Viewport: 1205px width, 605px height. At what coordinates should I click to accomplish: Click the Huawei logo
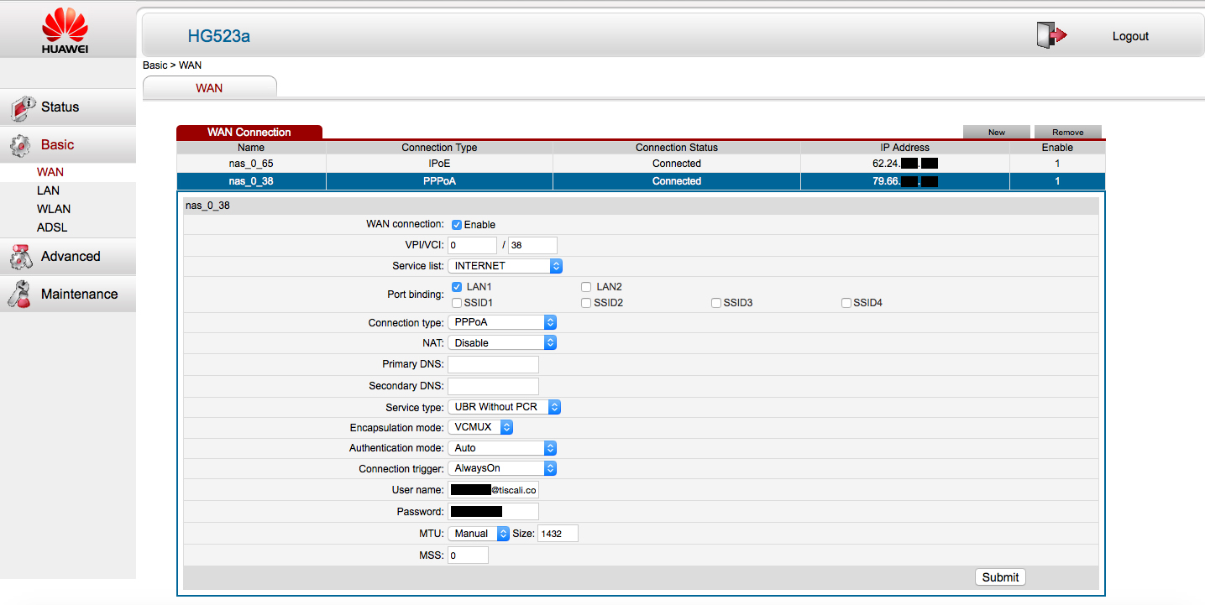tap(65, 31)
